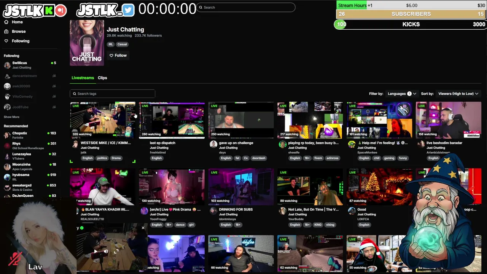This screenshot has height=274, width=487.
Task: Play the floating mini player video
Action: (x=95, y=251)
